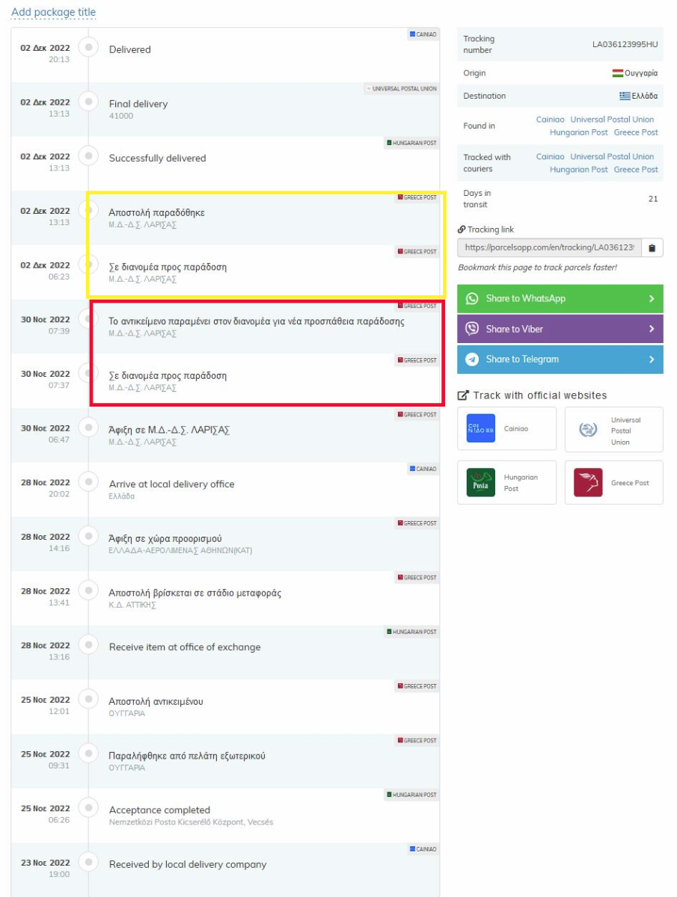Click Days in transit value 21
677x897 pixels.
(x=653, y=199)
